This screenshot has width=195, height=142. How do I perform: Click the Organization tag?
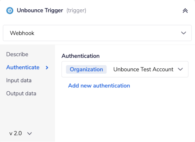point(86,69)
